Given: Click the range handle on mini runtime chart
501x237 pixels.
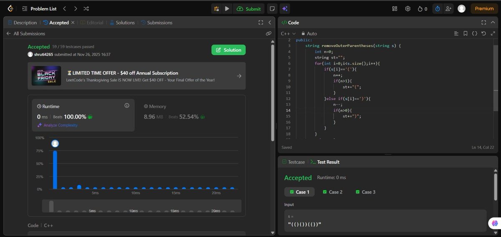Looking at the screenshot, I should point(51,206).
